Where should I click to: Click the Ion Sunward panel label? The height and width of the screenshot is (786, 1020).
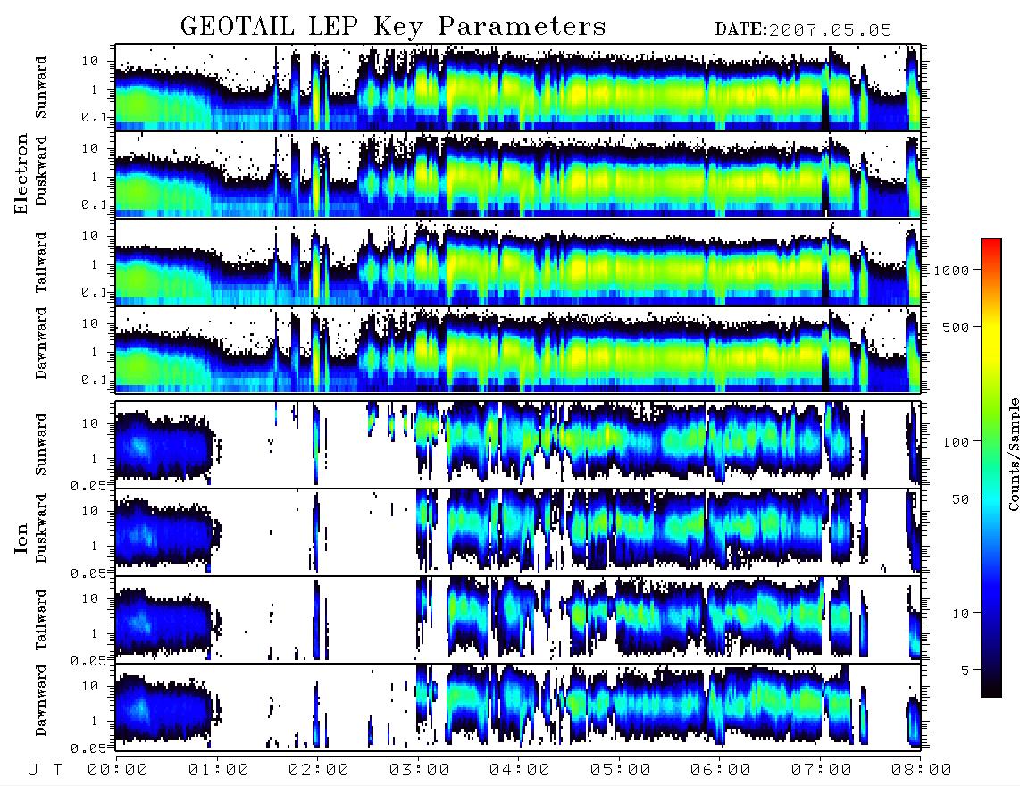pos(41,444)
